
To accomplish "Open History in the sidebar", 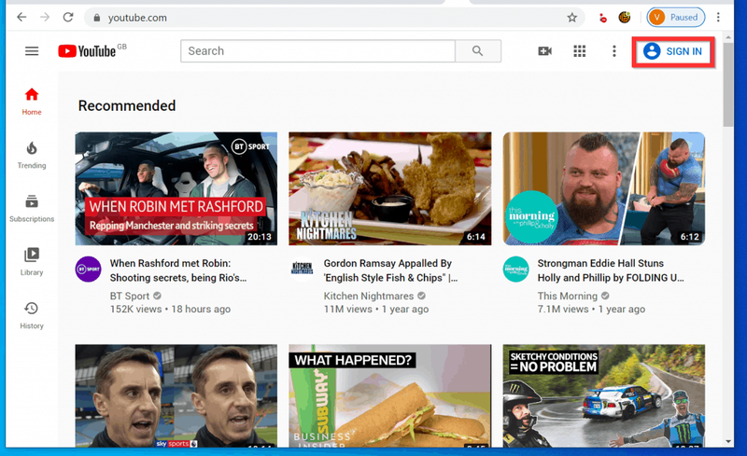I will [x=32, y=315].
